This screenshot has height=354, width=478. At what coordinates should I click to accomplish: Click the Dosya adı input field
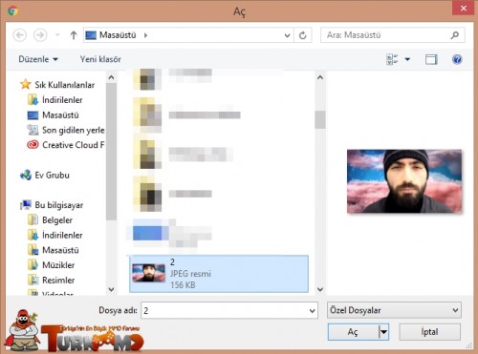pyautogui.click(x=229, y=310)
